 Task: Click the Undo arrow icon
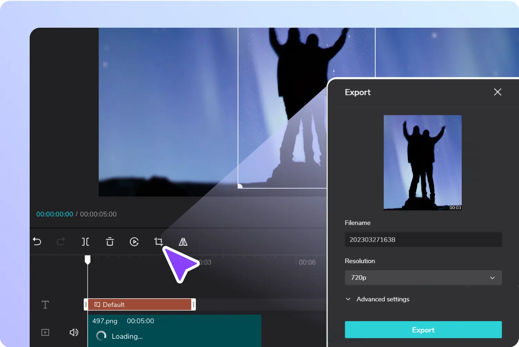pos(37,242)
